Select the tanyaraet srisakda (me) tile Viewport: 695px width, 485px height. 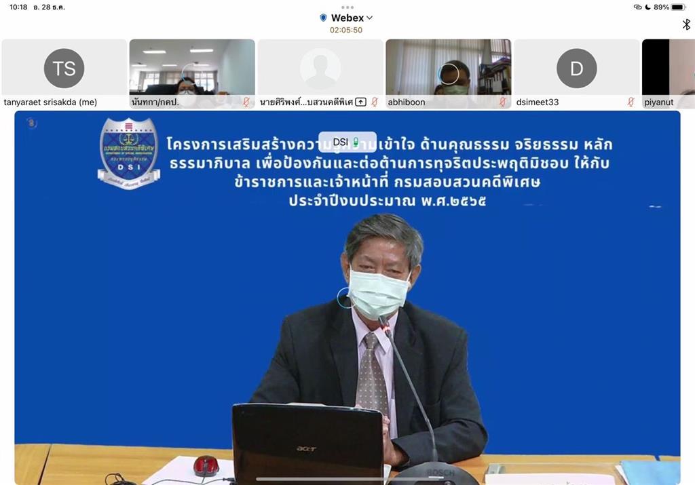[x=64, y=68]
